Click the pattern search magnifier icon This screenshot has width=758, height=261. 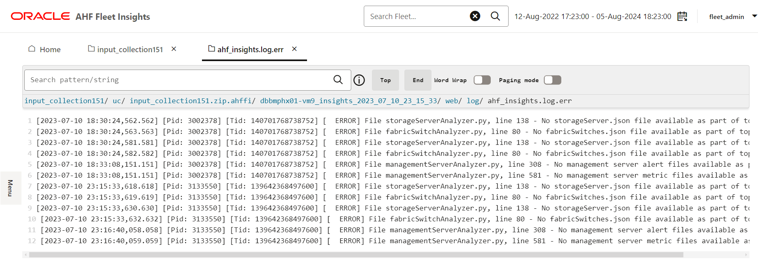[338, 80]
